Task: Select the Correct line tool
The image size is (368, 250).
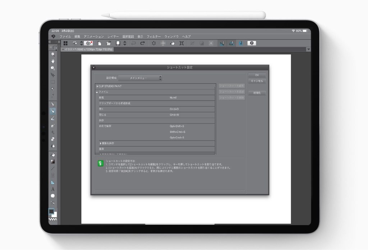Action: click(x=53, y=203)
